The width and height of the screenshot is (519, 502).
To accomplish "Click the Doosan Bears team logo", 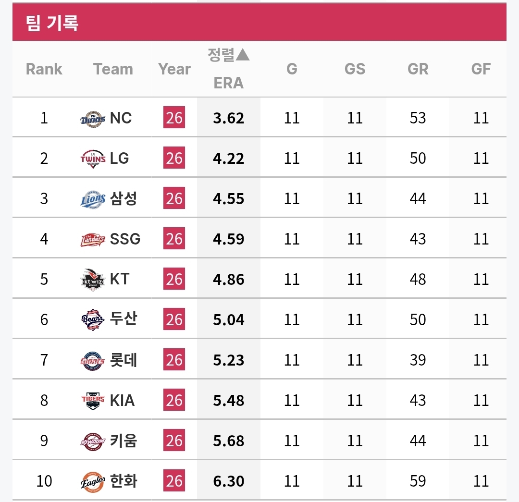I will [93, 320].
